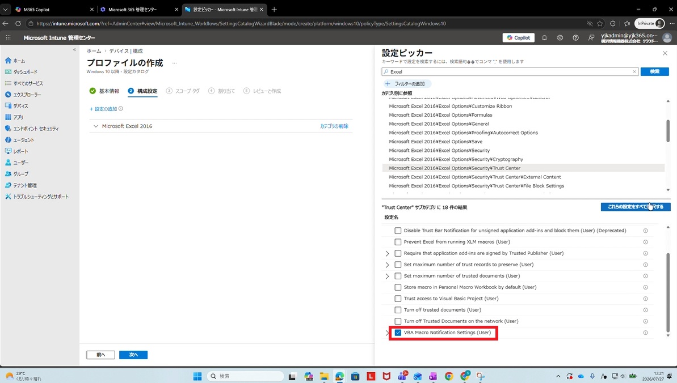The image size is (677, 383).
Task: Expand Set maximum number of trust records row
Action: [x=387, y=265]
